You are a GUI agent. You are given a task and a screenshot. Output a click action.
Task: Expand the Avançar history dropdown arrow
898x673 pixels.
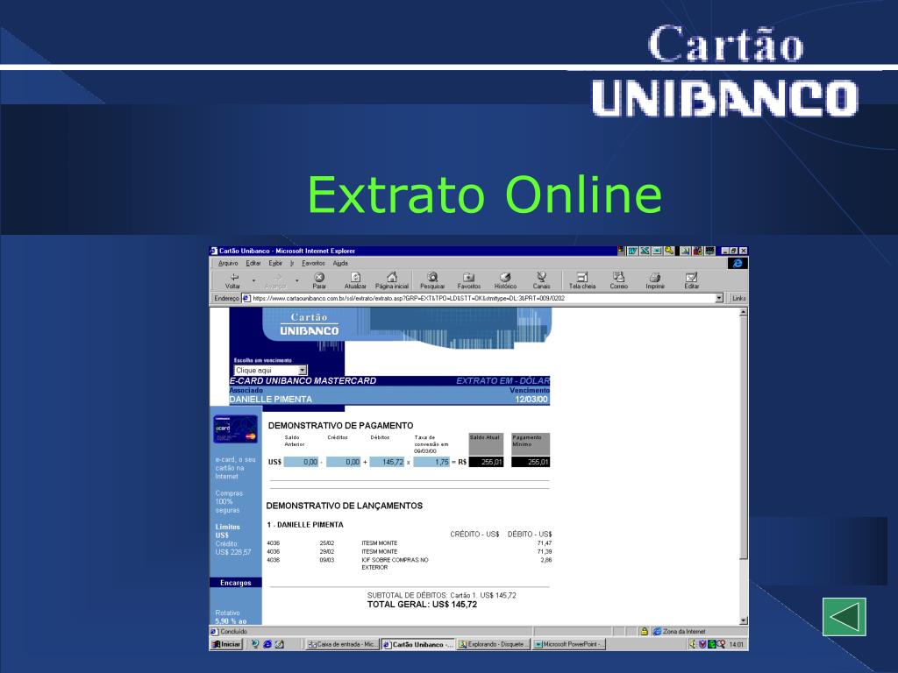coord(296,280)
